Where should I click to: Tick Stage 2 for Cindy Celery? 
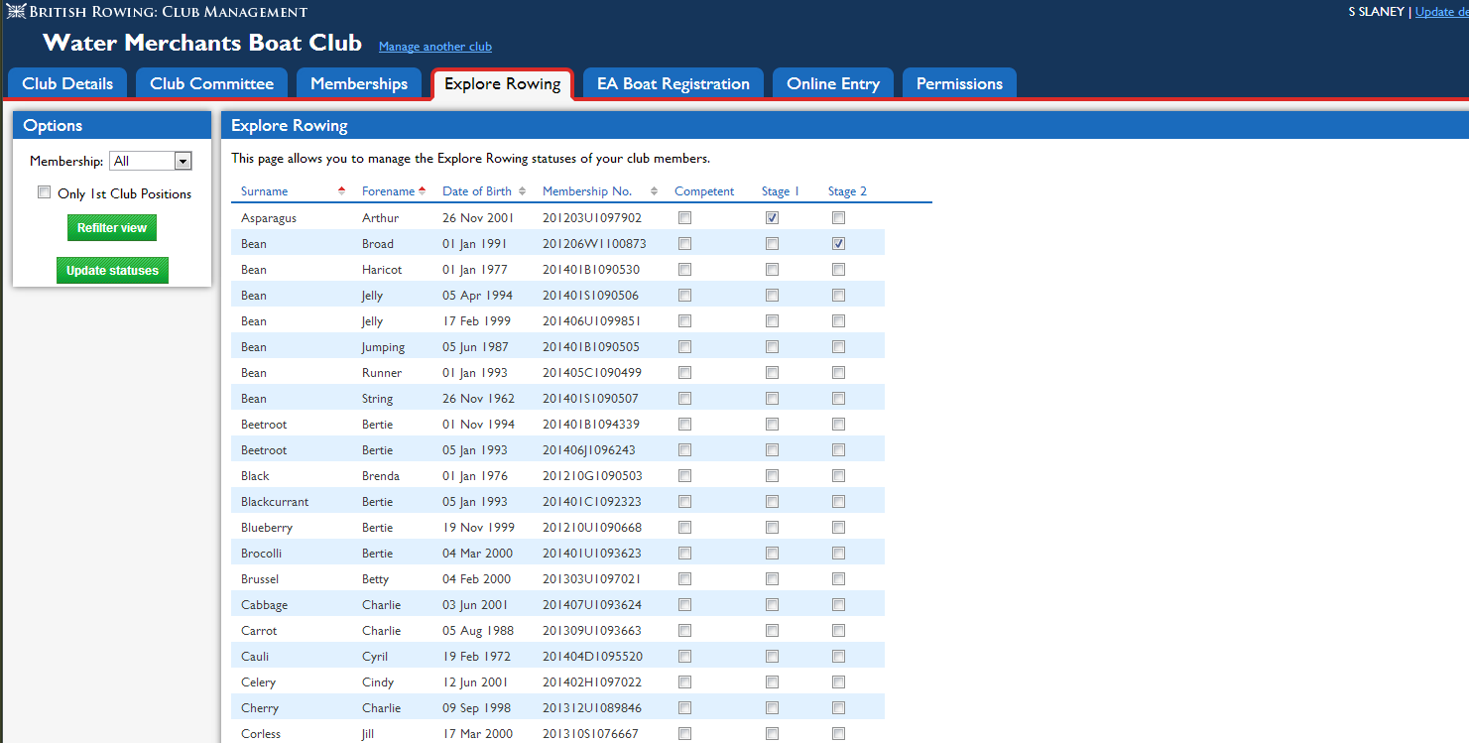point(838,681)
